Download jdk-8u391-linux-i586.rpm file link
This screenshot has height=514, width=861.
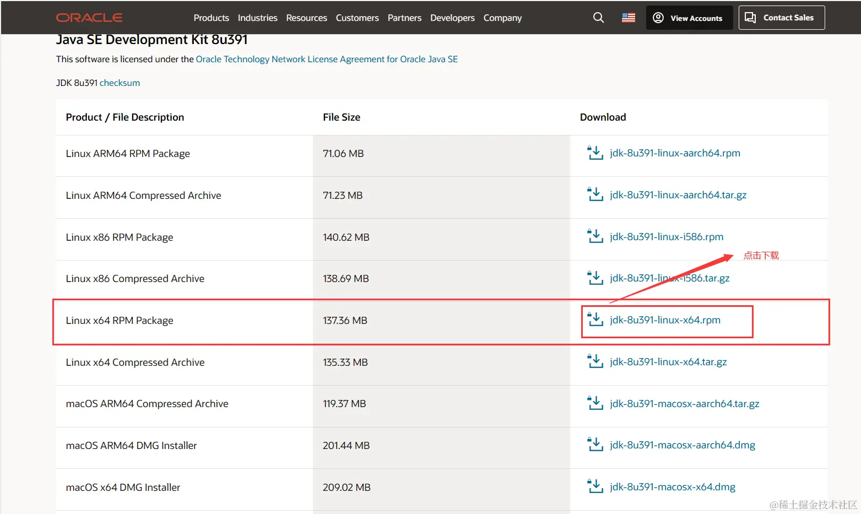point(667,237)
